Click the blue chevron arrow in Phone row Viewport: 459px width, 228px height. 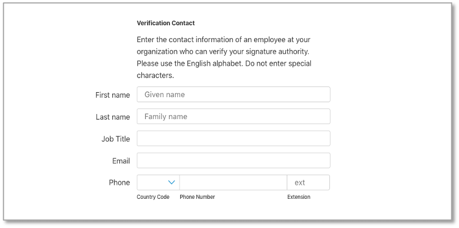click(x=172, y=183)
